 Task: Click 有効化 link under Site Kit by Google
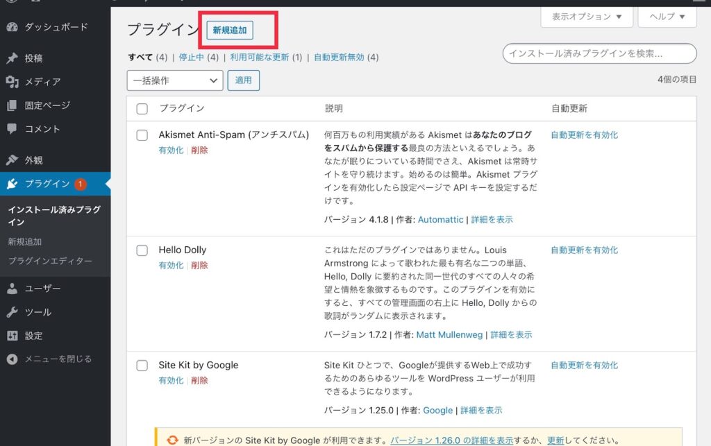click(x=171, y=381)
